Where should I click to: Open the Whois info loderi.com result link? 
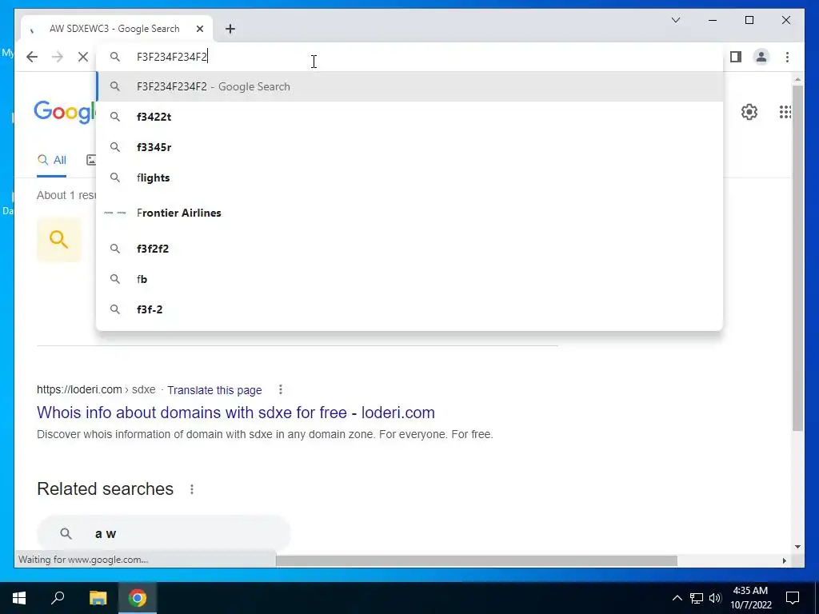(236, 413)
